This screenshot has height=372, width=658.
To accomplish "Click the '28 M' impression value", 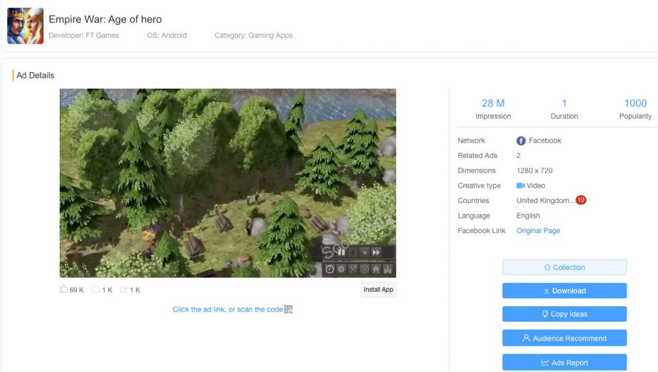I will click(x=493, y=103).
